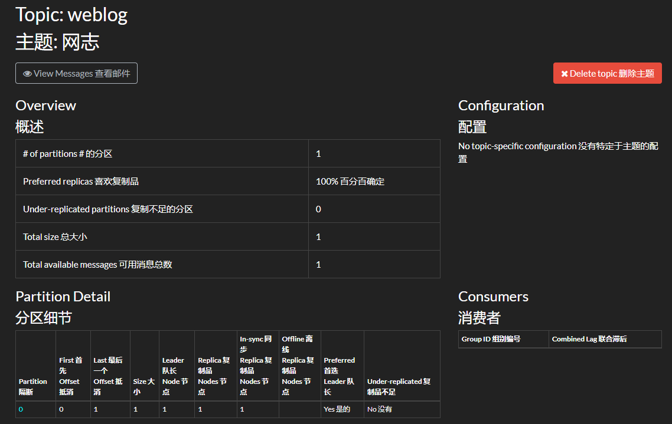Click the 'Under-replicated partitions' overview row label
This screenshot has height=424, width=672.
107,209
